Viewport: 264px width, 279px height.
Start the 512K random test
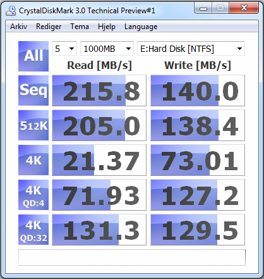tap(33, 125)
